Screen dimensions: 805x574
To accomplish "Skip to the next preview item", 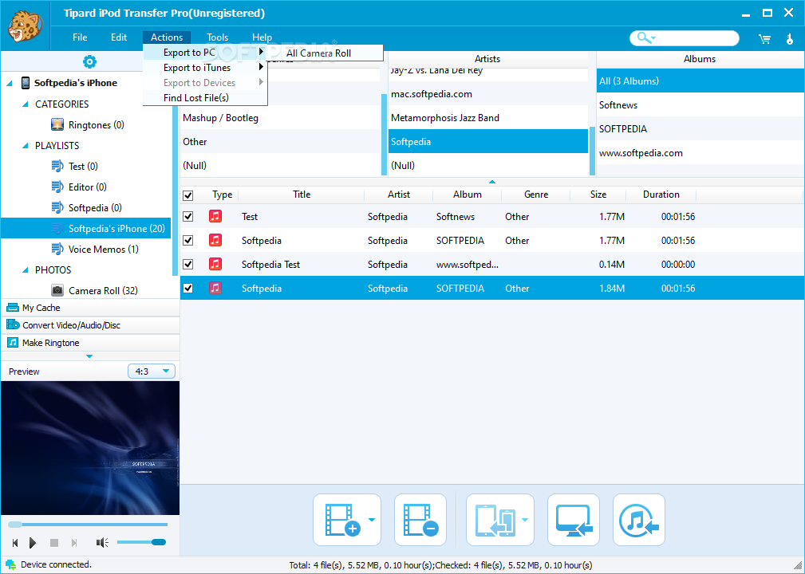I will pyautogui.click(x=74, y=542).
